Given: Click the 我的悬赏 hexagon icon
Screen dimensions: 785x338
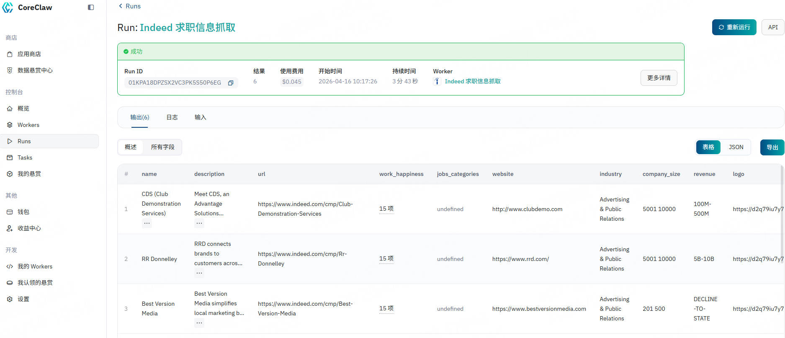Looking at the screenshot, I should click(10, 174).
